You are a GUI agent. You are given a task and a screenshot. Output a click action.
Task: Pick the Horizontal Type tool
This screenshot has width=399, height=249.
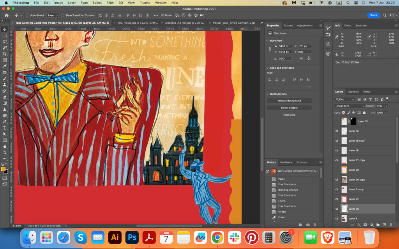(x=5, y=128)
